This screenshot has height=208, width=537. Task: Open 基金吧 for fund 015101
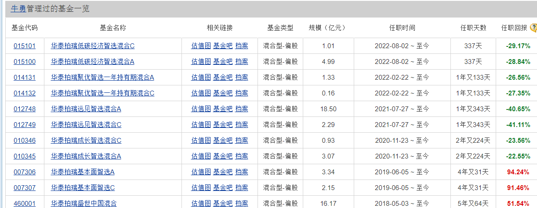pos(223,46)
